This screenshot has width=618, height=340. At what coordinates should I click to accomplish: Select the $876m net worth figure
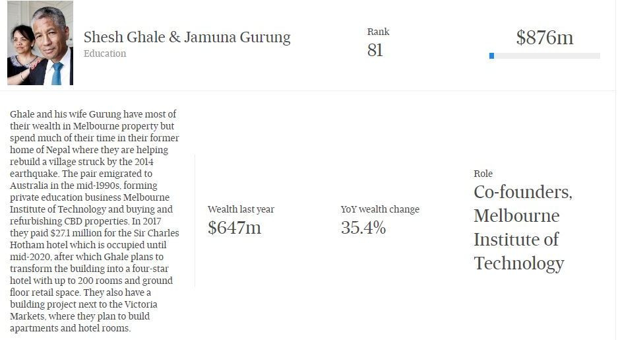[x=544, y=38]
